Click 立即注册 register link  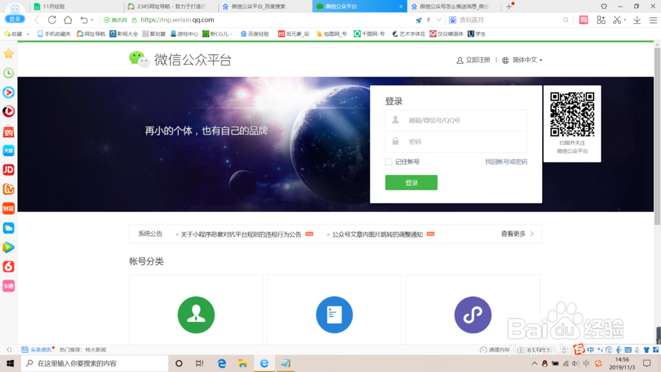[x=473, y=60]
